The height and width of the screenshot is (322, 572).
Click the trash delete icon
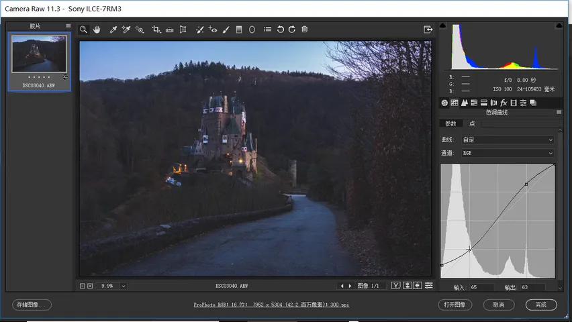[305, 29]
